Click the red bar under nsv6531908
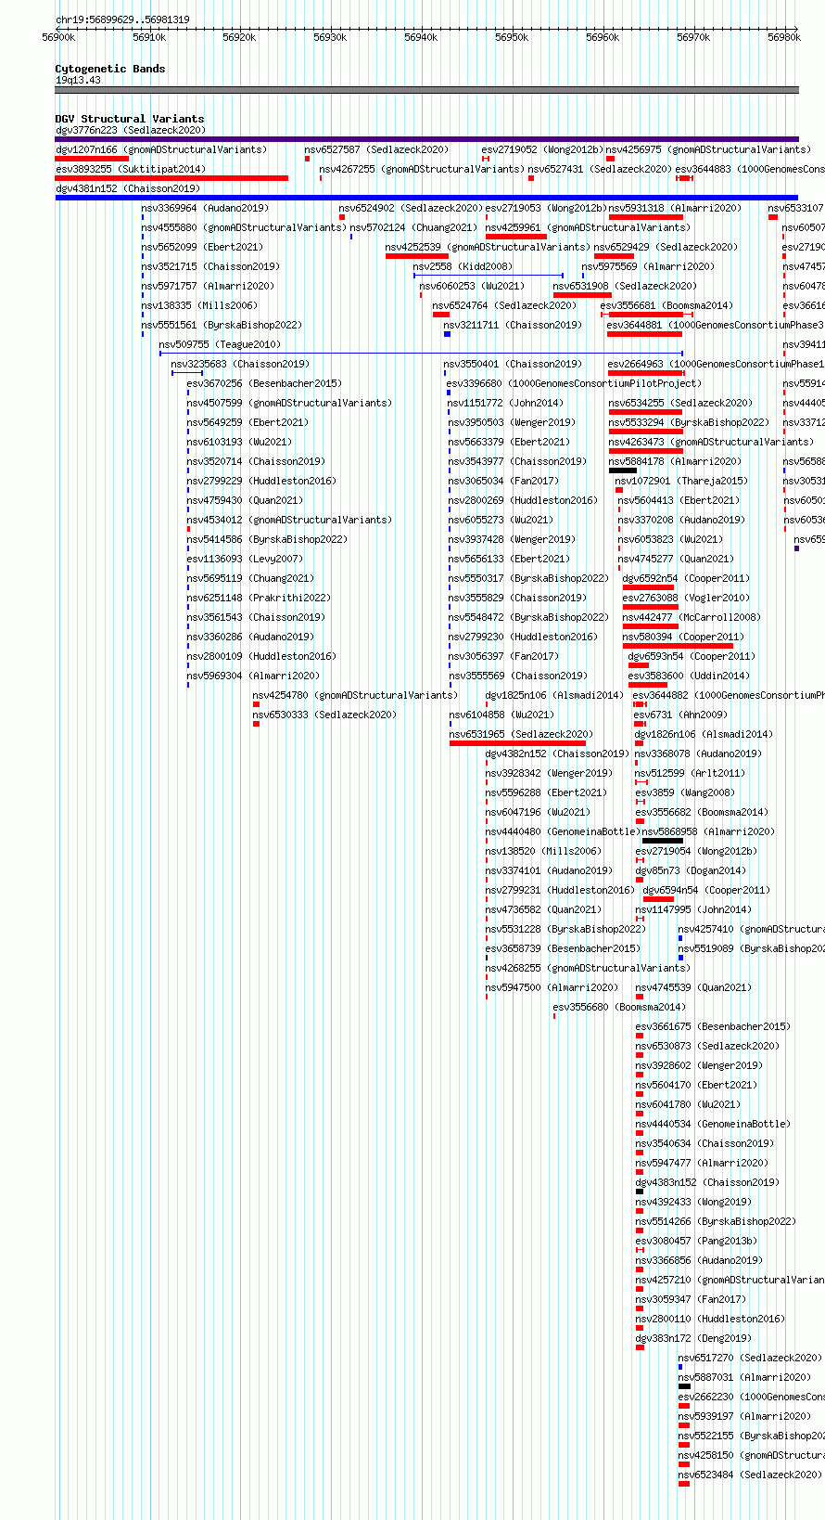 tap(582, 295)
